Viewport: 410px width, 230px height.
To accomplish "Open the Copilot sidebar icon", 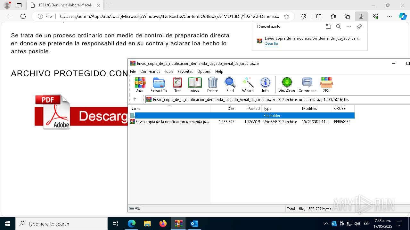I will click(403, 16).
